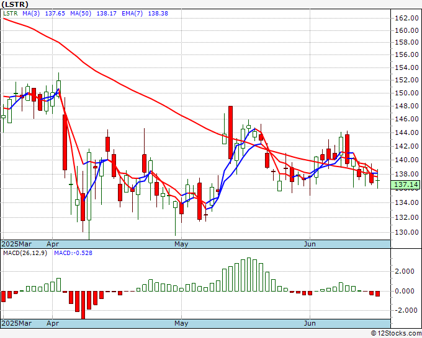Click the 134.00 price axis label
422x338 pixels.
pos(406,202)
